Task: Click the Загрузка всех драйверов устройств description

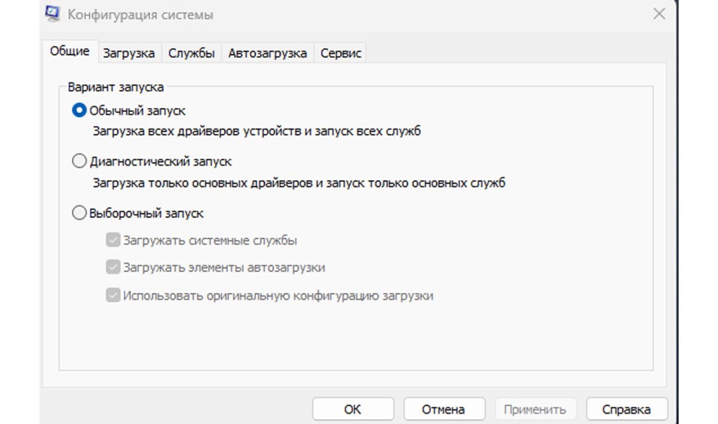Action: [256, 132]
